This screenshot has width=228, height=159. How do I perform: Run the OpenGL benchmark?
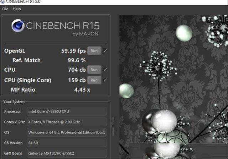click(94, 51)
